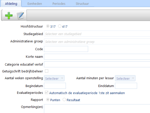
Task: Open the Structuur tab
Action: 82,4
